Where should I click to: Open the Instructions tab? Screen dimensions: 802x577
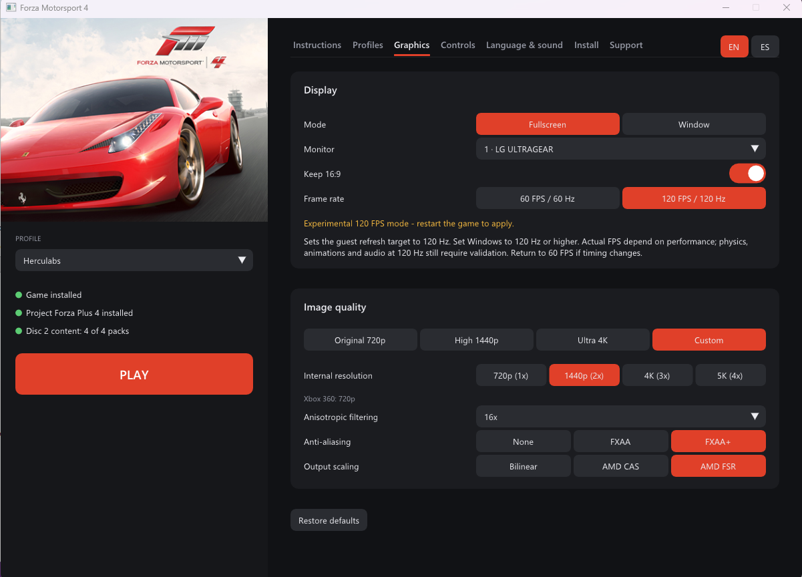[x=317, y=45]
